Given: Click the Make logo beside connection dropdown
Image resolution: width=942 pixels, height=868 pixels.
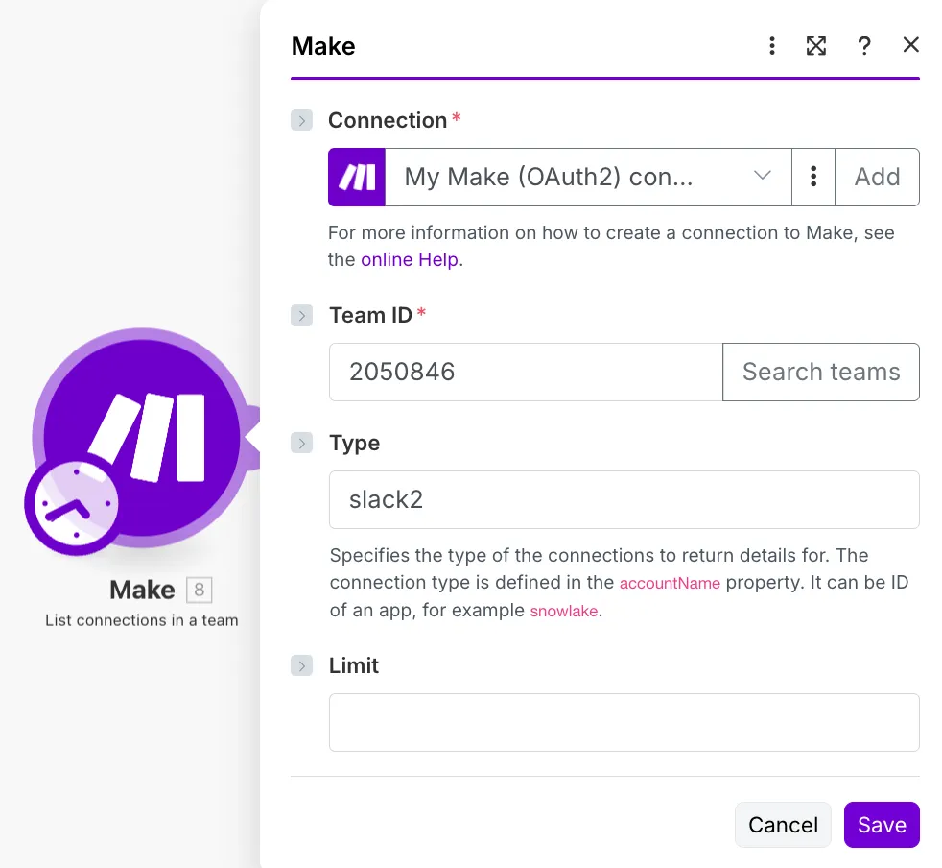Looking at the screenshot, I should pyautogui.click(x=357, y=177).
